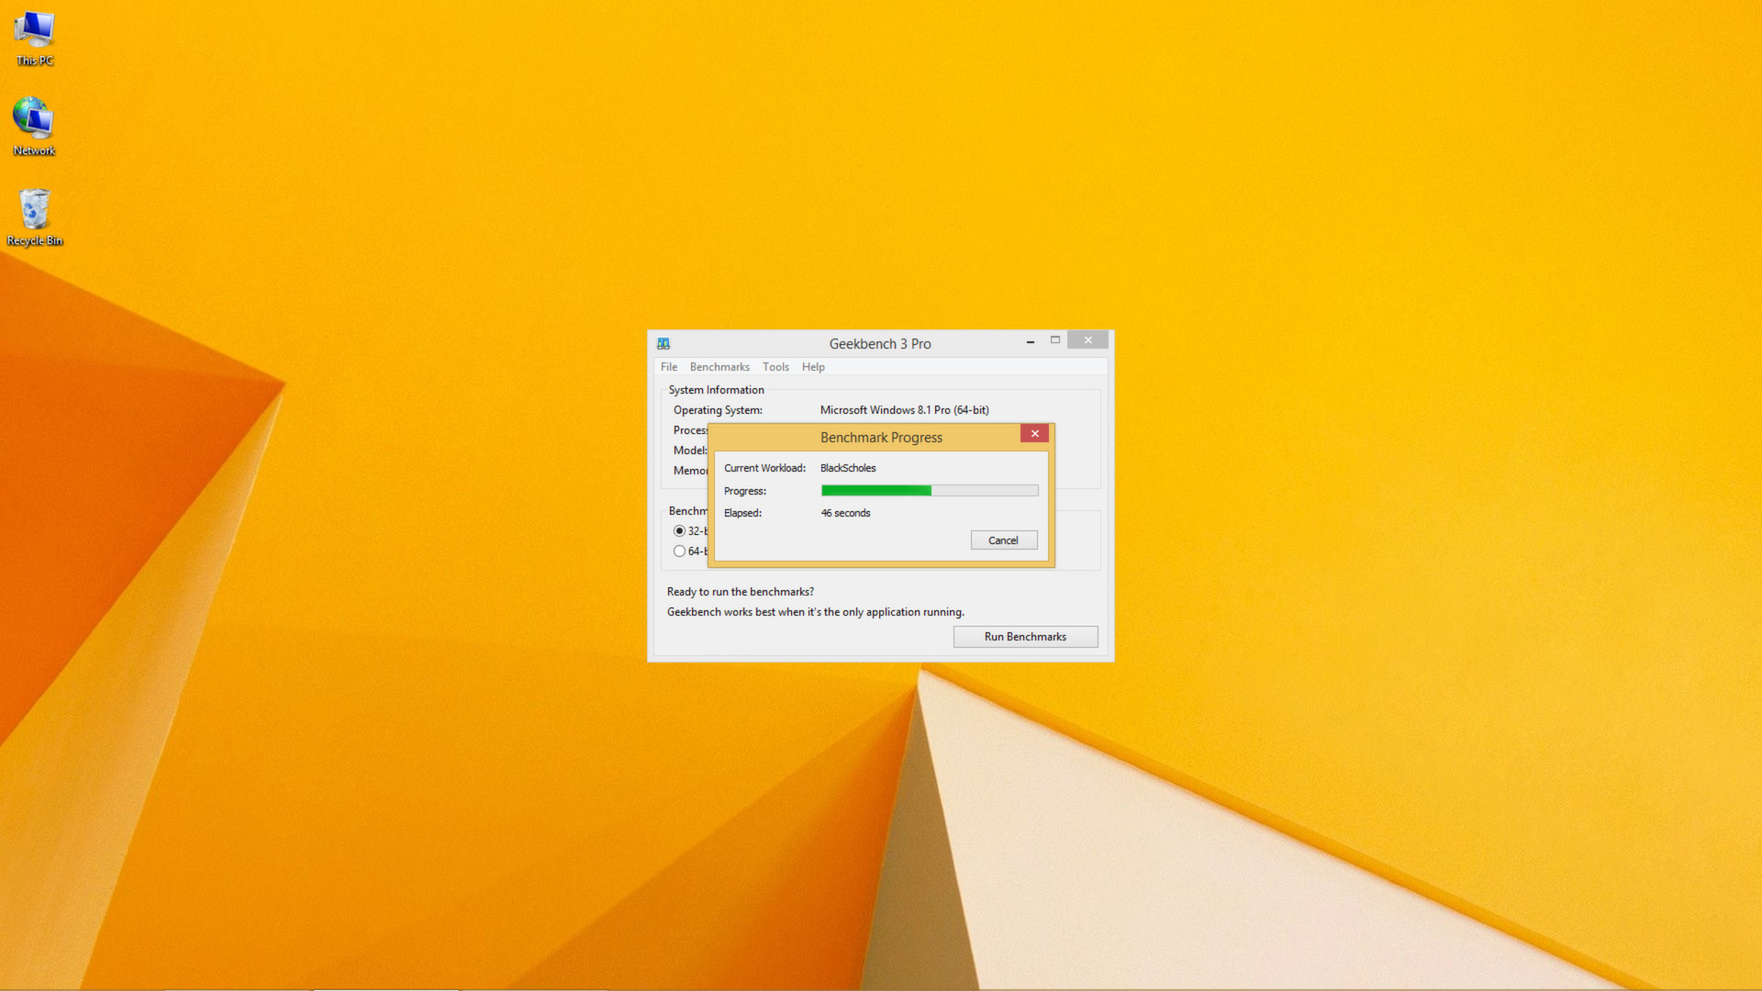The width and height of the screenshot is (1762, 991).
Task: Click the Geekbench 3 Pro title bar
Action: pos(879,343)
